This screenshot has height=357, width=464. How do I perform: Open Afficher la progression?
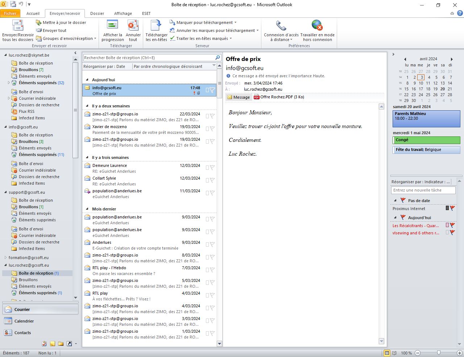coord(112,30)
